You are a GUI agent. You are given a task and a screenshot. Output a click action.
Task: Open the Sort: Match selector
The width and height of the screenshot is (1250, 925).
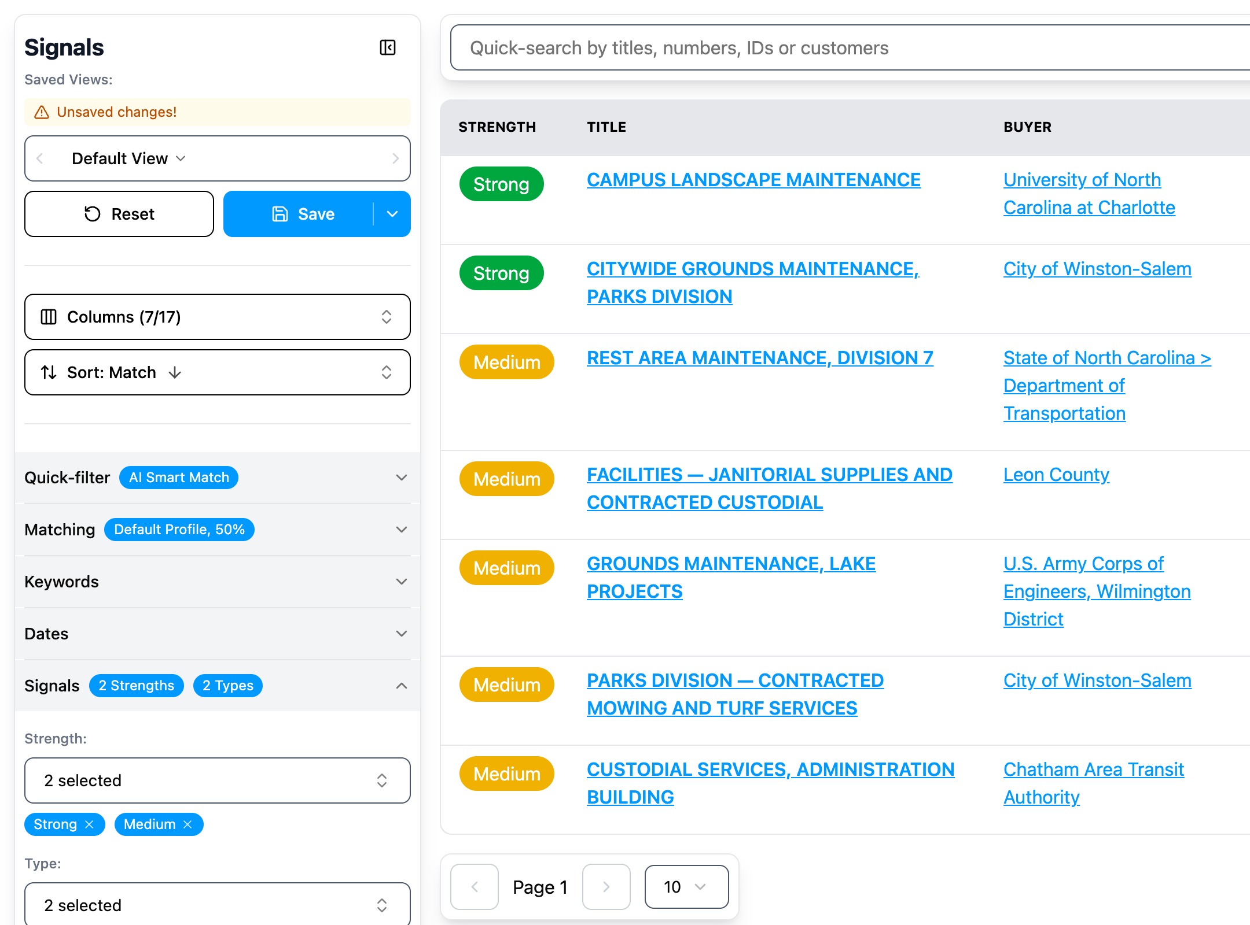[x=218, y=372]
